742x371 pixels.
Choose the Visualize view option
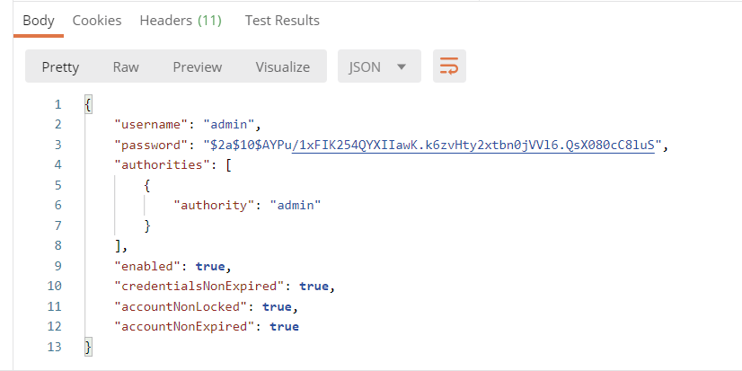282,67
